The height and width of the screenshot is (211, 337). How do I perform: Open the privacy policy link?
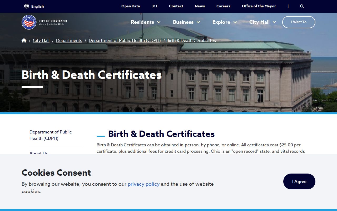[x=143, y=184]
